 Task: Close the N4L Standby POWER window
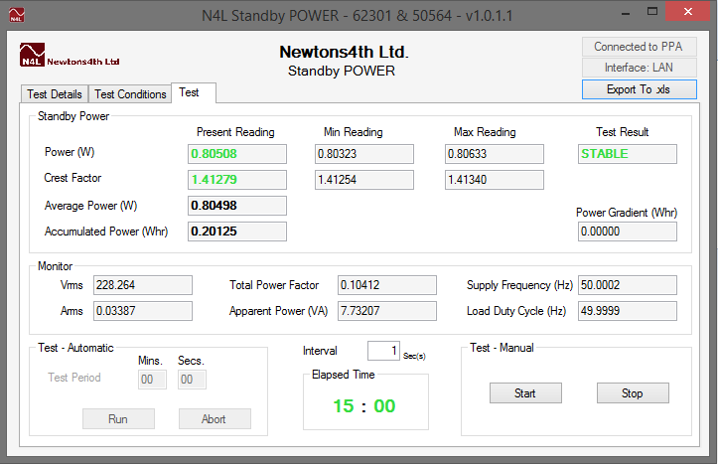coord(687,12)
